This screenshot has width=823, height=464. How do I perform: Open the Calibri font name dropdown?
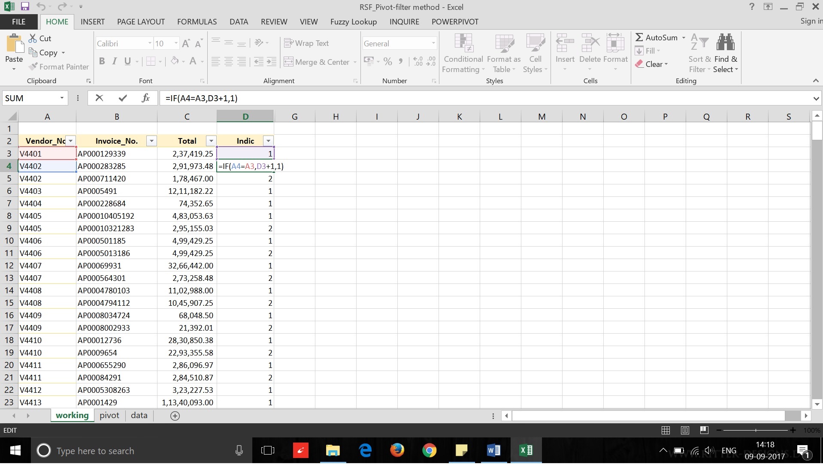[x=150, y=43]
